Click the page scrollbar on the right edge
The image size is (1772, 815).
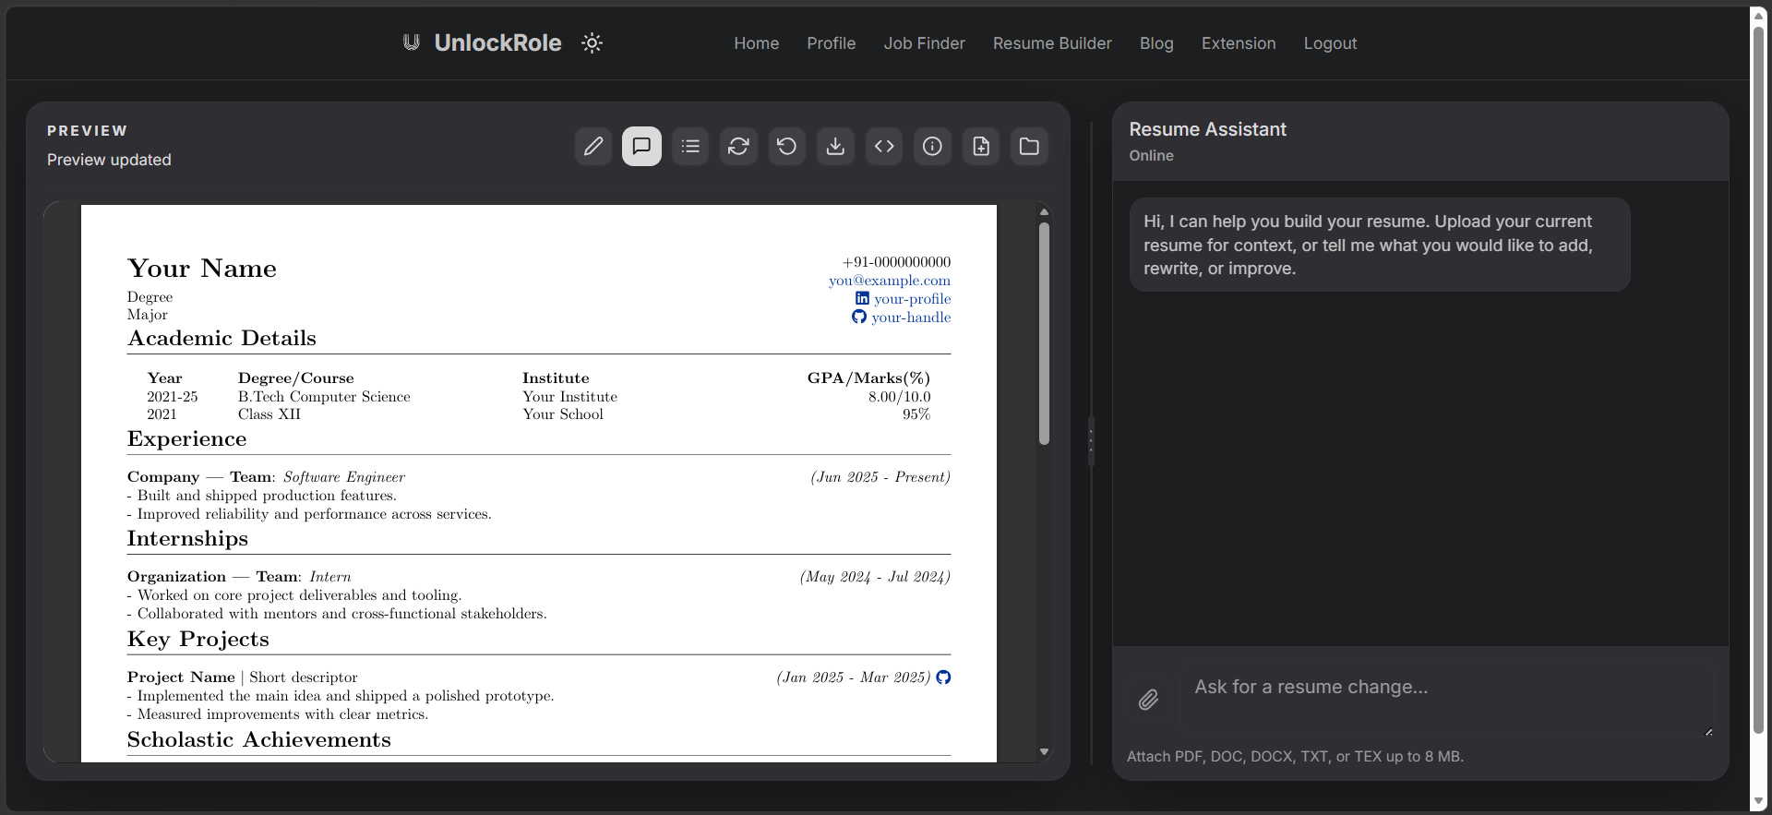(1759, 378)
